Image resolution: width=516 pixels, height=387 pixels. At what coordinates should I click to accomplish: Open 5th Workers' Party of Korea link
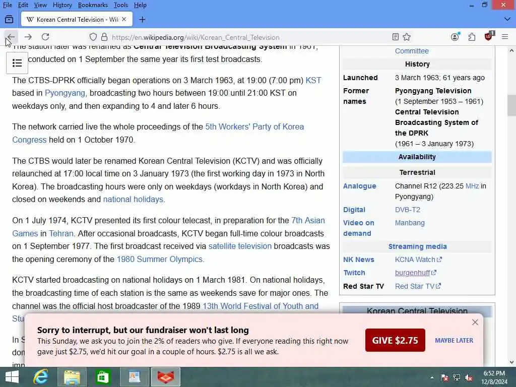coord(254,126)
